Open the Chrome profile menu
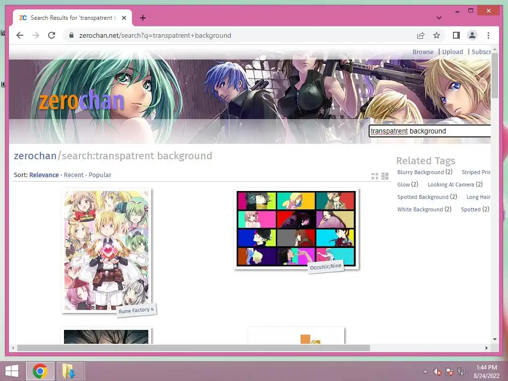 tap(472, 35)
